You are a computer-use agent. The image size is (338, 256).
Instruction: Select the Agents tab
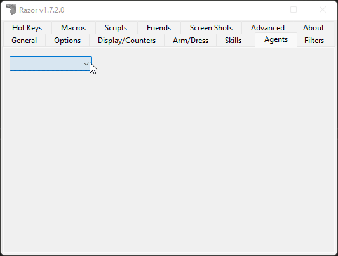(276, 39)
